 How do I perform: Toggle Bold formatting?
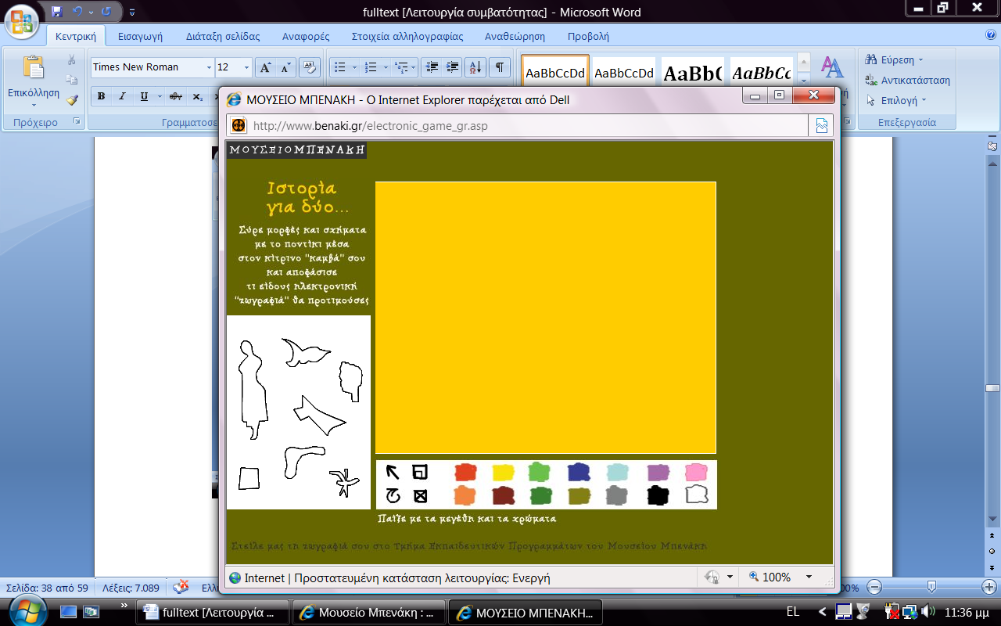102,97
